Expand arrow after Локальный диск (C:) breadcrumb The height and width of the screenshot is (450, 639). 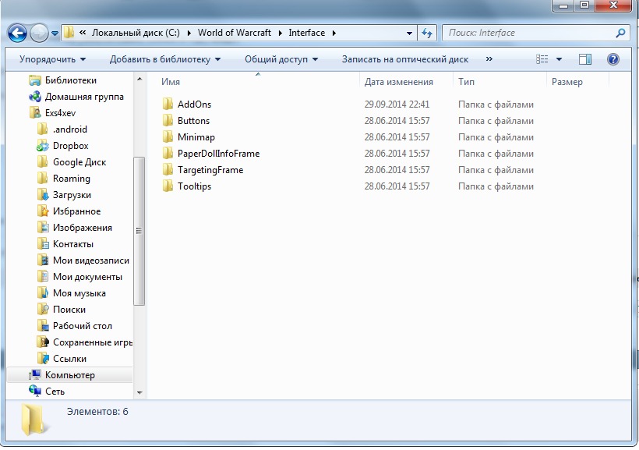pyautogui.click(x=189, y=34)
